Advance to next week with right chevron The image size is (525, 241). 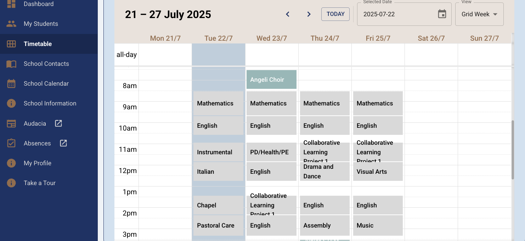pos(309,14)
